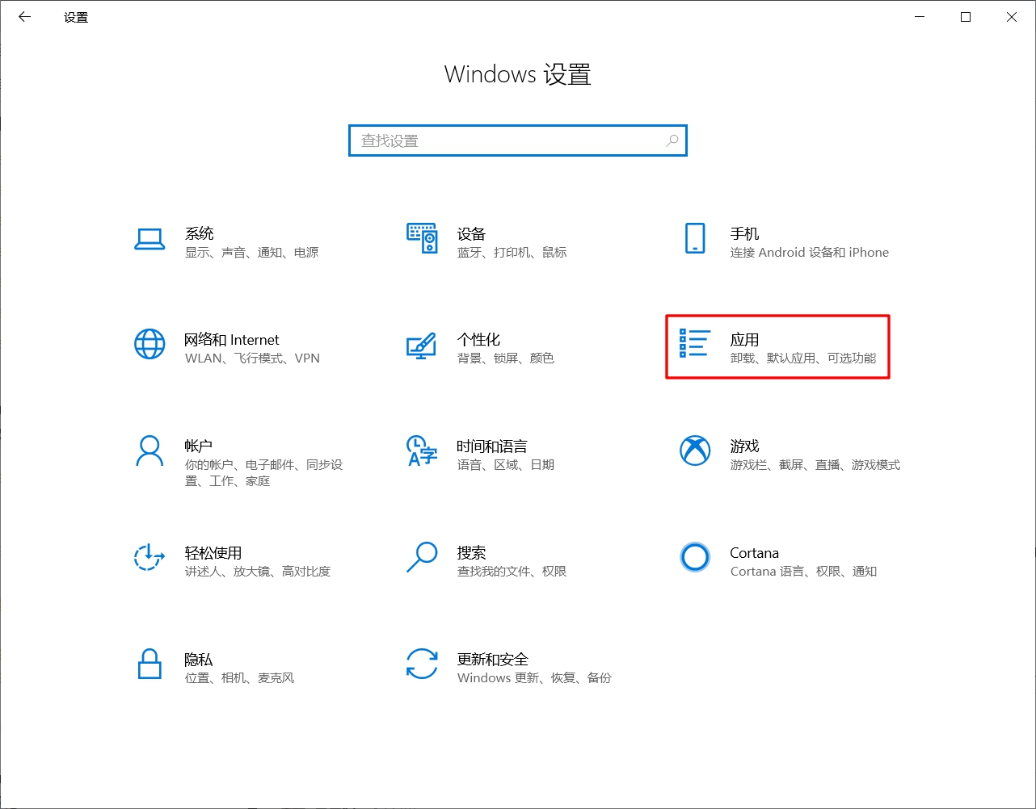Screen dimensions: 1036x809
Task: Open 帐户 settings title
Action: pos(199,446)
